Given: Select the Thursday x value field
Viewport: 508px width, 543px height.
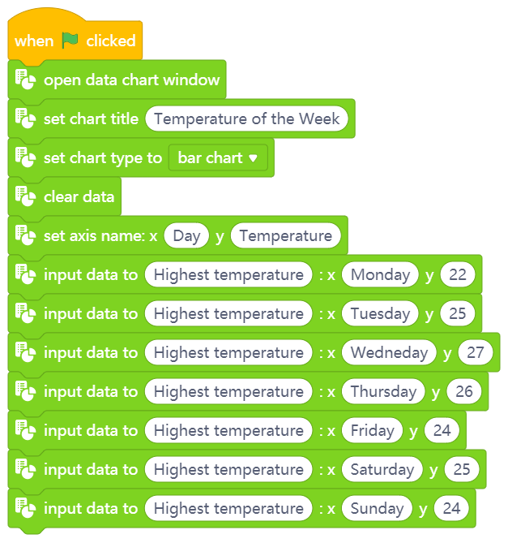Looking at the screenshot, I should [x=383, y=391].
